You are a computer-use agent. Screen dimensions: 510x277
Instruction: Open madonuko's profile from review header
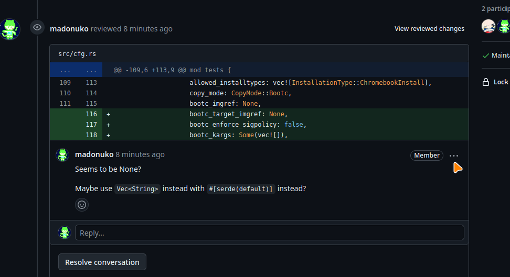point(69,29)
